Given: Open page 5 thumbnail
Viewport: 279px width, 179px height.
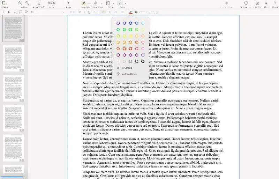Looking at the screenshot, I should [13, 148].
